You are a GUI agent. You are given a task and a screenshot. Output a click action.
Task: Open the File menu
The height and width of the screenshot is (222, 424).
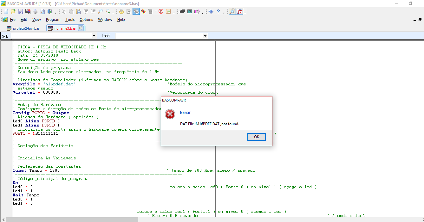13,20
